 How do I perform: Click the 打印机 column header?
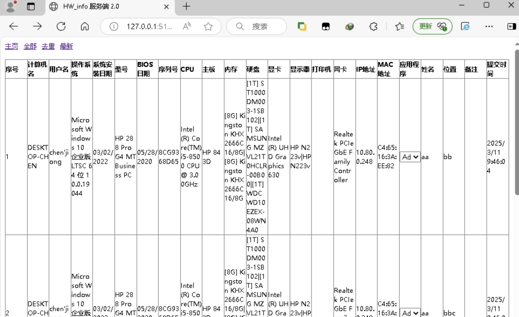point(322,69)
